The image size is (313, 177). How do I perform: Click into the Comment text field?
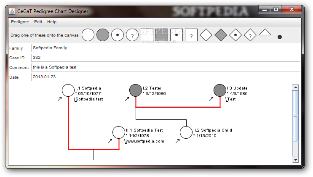click(x=166, y=67)
